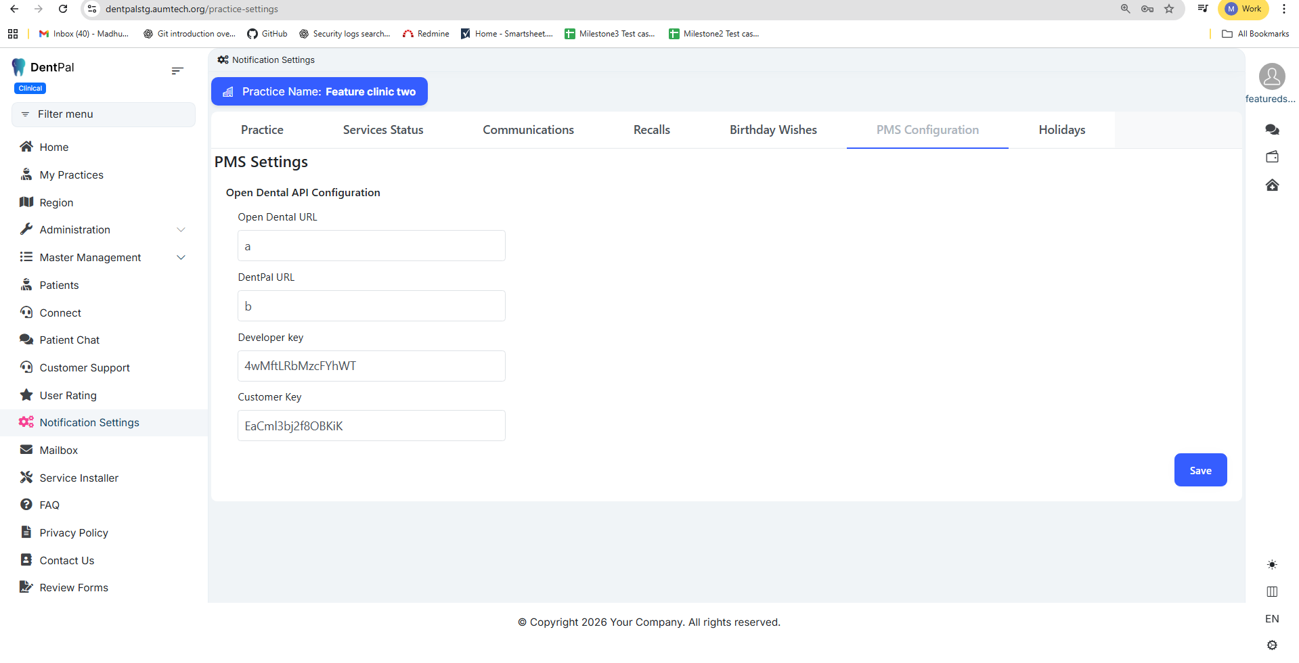1299x663 pixels.
Task: Switch to the Holidays tab
Action: coord(1061,130)
